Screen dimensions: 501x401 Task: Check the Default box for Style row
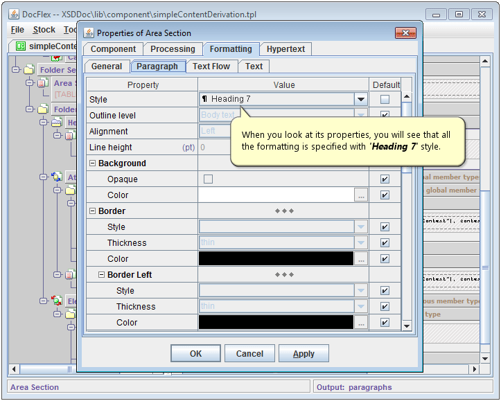[x=385, y=100]
